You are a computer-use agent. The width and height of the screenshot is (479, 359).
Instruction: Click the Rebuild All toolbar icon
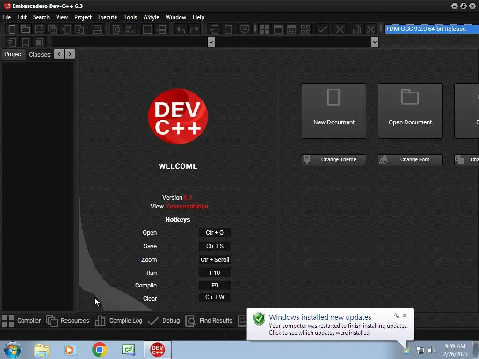click(x=305, y=29)
